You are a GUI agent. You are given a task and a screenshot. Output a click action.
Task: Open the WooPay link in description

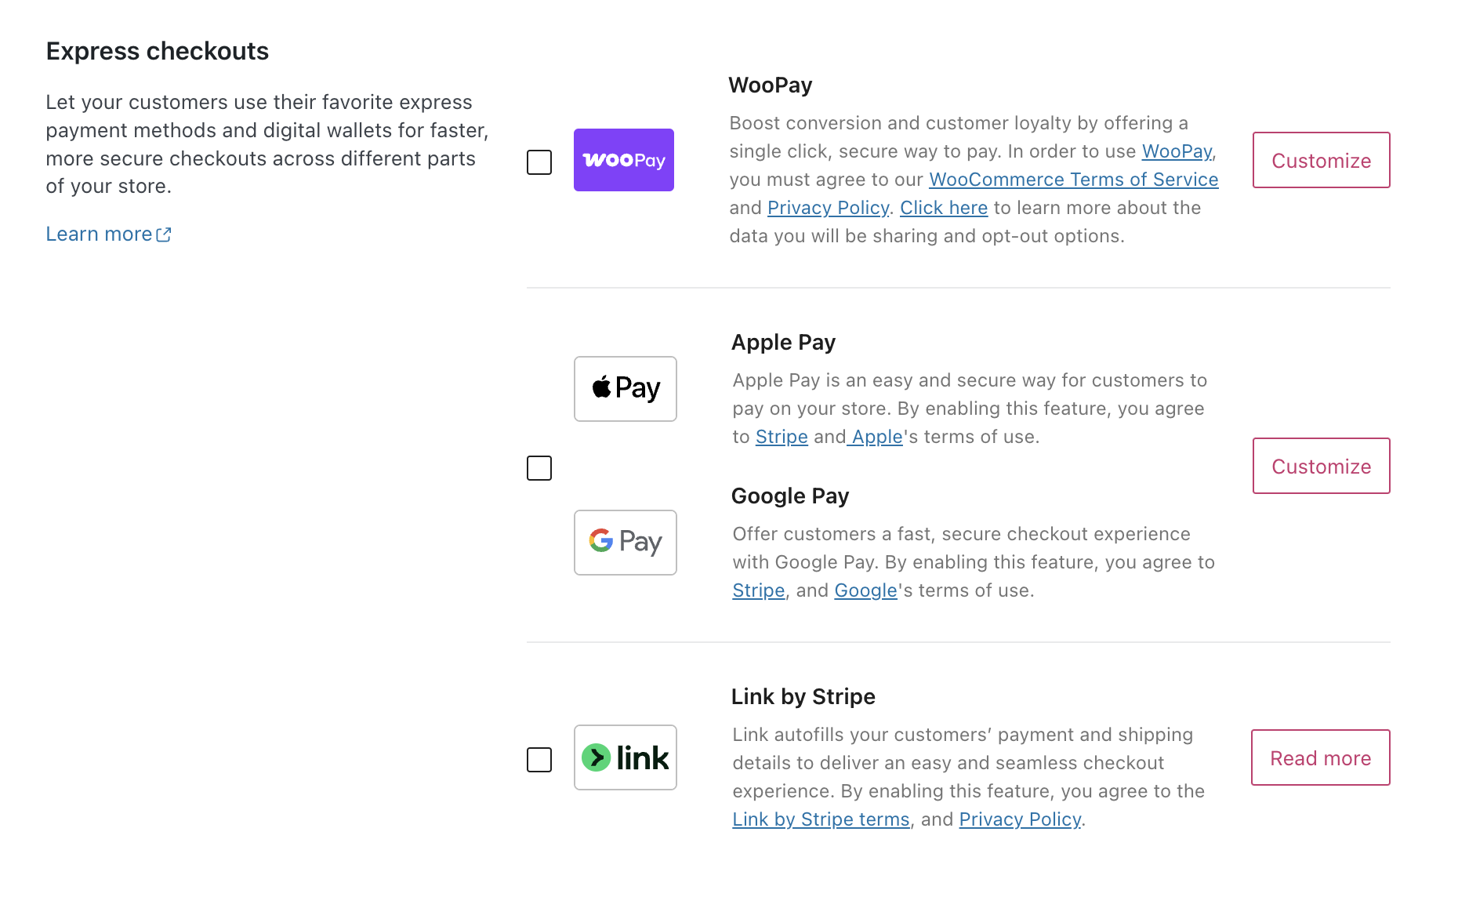click(1177, 151)
